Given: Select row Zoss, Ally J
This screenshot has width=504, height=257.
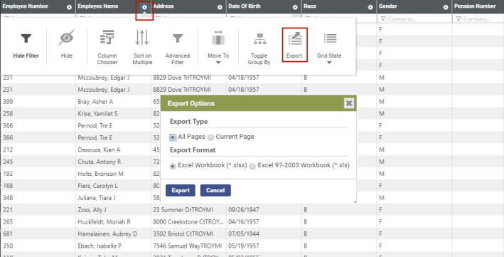Looking at the screenshot, I should point(92,209).
